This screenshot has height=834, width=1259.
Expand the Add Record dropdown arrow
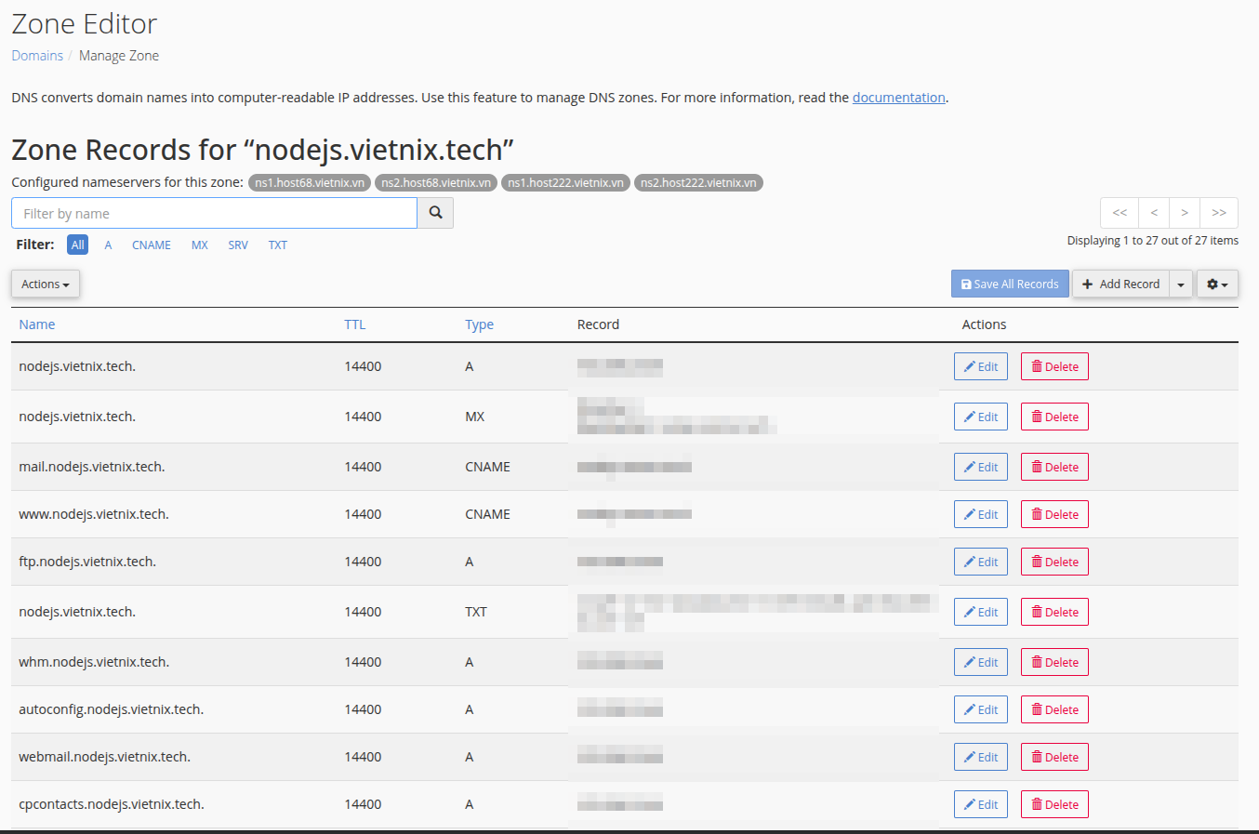coord(1181,285)
